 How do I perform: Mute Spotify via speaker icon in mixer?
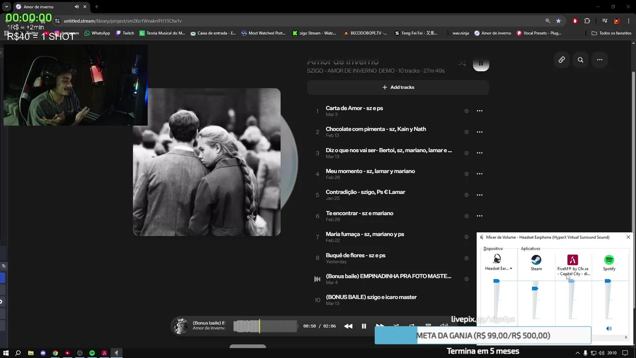pyautogui.click(x=609, y=329)
